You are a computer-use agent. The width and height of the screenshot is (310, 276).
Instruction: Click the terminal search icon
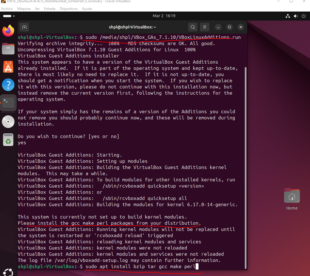pyautogui.click(x=193, y=27)
